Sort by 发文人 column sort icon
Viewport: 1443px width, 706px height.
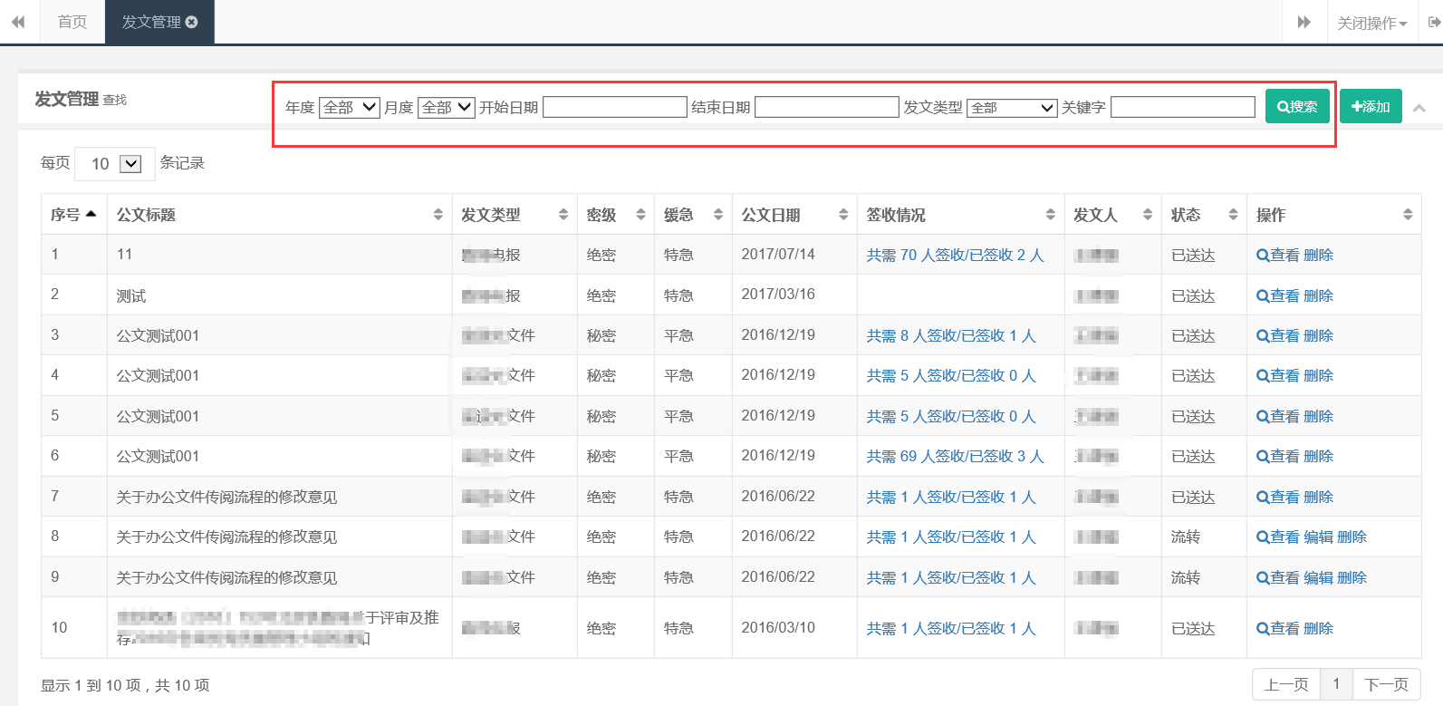[x=1148, y=215]
